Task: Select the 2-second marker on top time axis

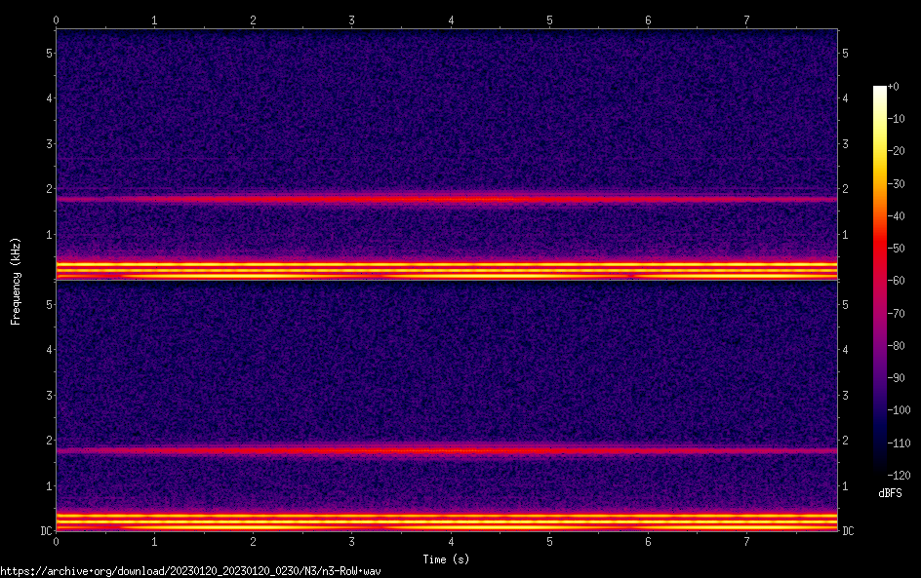Action: pyautogui.click(x=254, y=19)
